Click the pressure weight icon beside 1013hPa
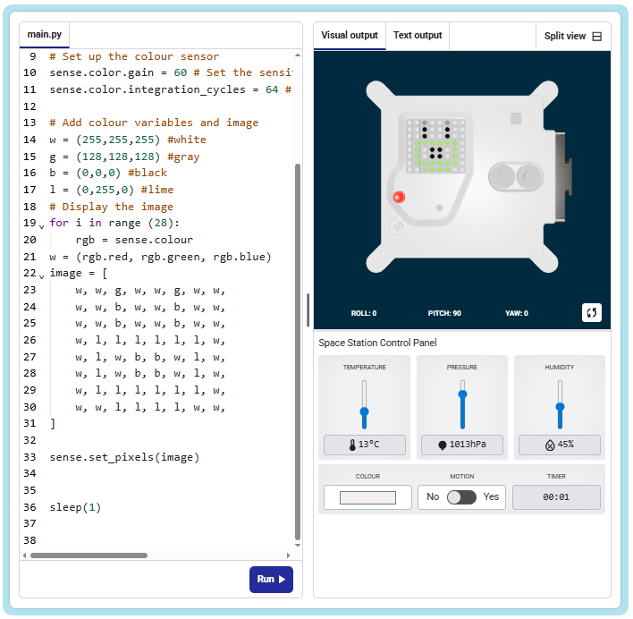Image resolution: width=633 pixels, height=619 pixels. coord(442,445)
